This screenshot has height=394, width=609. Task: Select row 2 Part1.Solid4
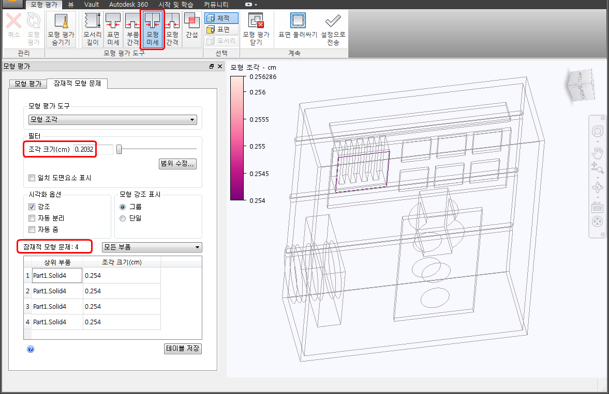point(57,291)
